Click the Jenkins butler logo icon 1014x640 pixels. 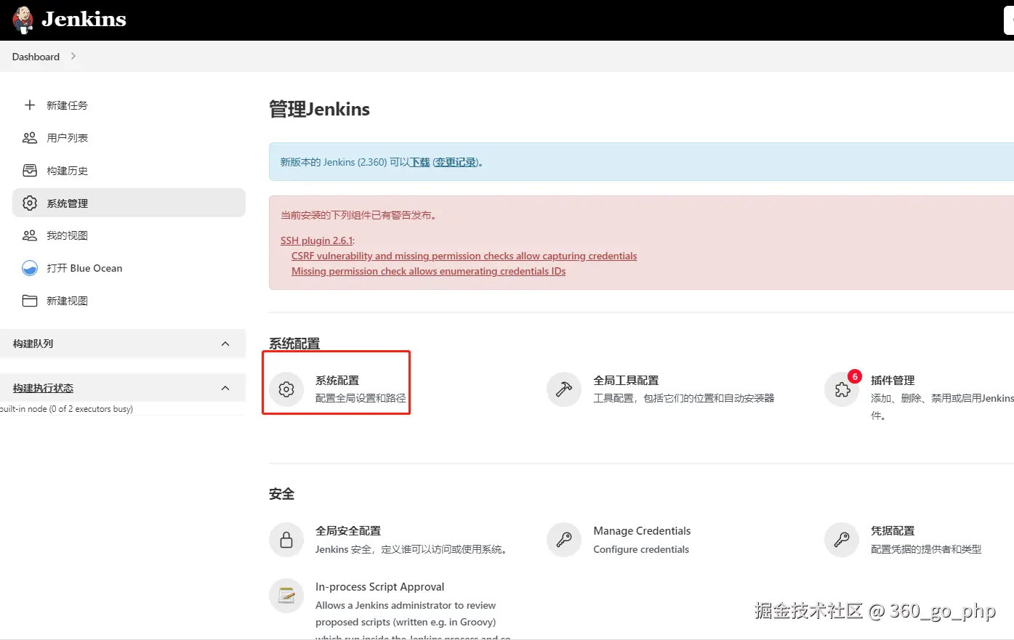point(23,20)
